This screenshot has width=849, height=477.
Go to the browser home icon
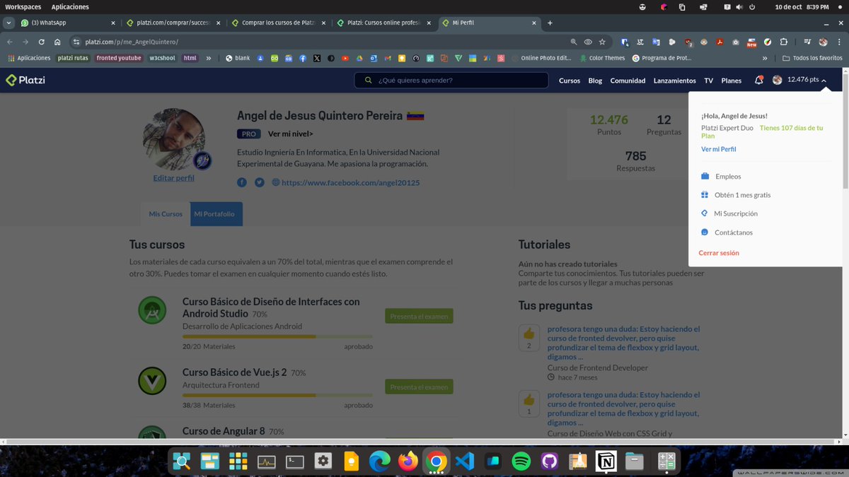click(x=57, y=42)
